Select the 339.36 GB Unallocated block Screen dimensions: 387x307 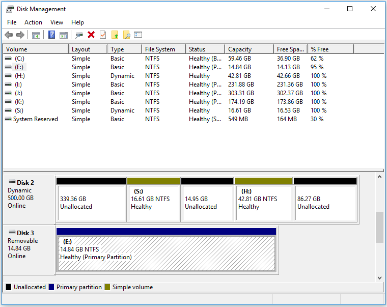point(91,203)
